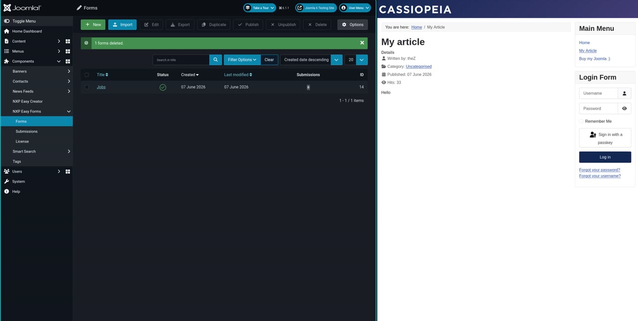Click the Unpublish toolbar button
This screenshot has height=321, width=638.
(x=283, y=24)
